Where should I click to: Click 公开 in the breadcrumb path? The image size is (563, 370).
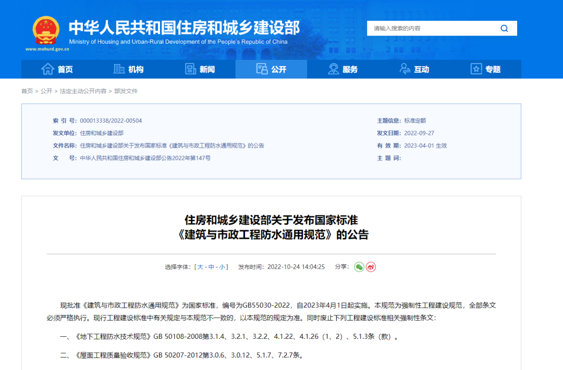46,91
